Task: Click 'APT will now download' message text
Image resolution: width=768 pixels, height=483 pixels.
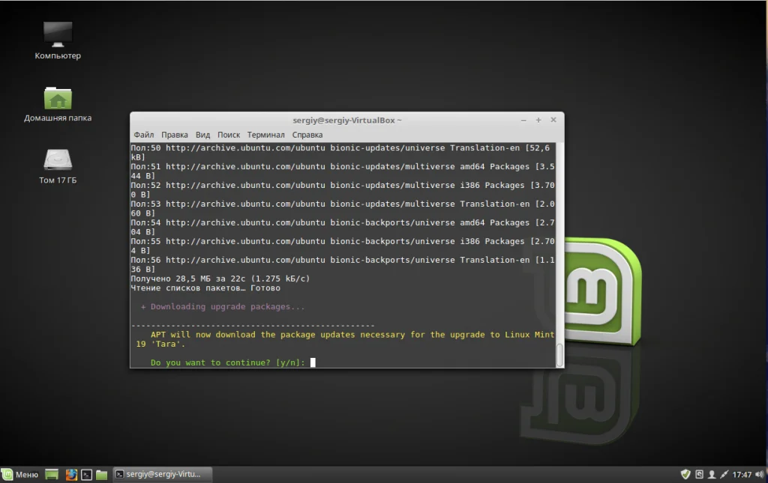Action: pyautogui.click(x=345, y=339)
